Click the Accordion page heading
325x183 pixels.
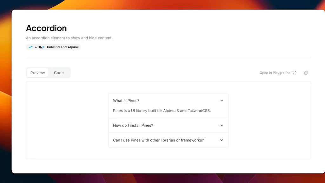click(x=46, y=28)
